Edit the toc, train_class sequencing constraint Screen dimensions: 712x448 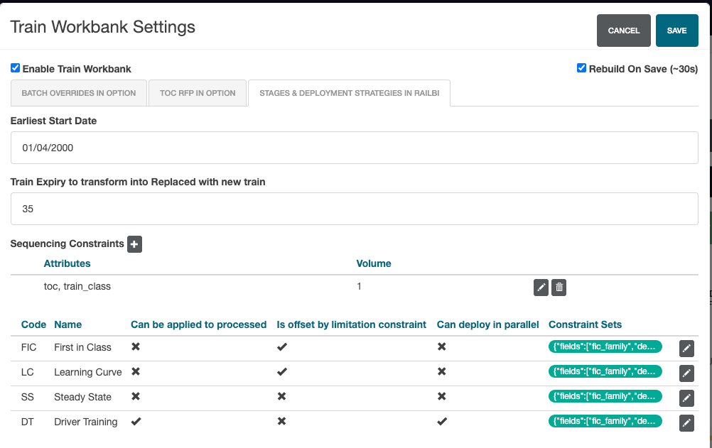(x=541, y=288)
